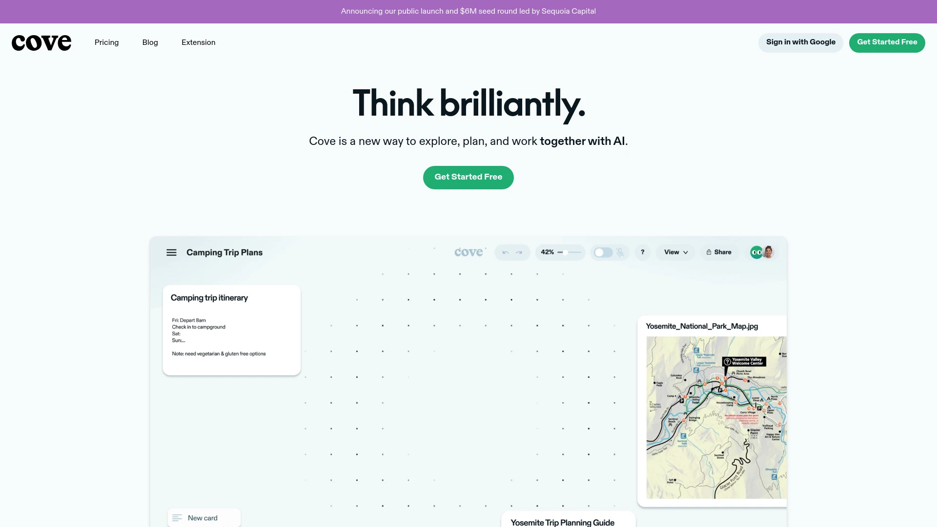This screenshot has height=527, width=937.
Task: Click the Blog menu item
Action: point(150,42)
